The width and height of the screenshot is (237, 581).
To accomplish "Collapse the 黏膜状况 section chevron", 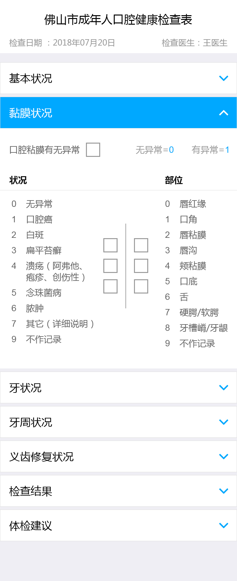I will click(223, 113).
